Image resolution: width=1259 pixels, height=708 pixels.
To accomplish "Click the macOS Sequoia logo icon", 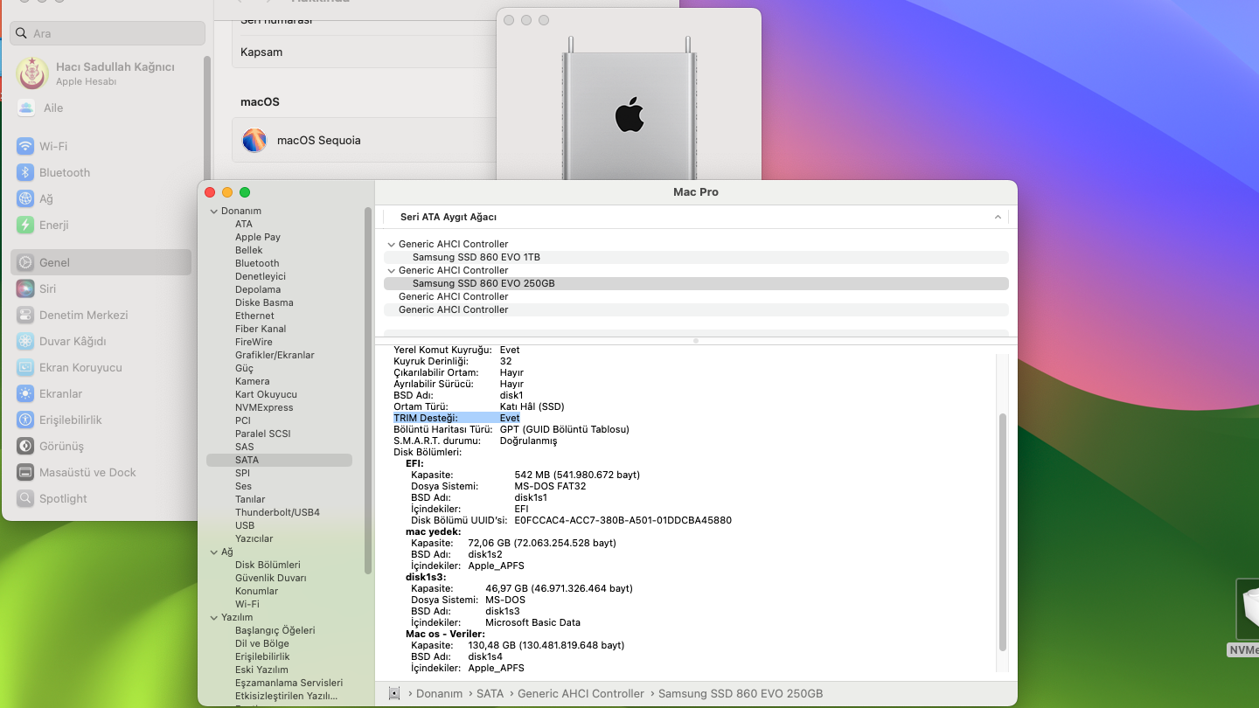I will [254, 140].
